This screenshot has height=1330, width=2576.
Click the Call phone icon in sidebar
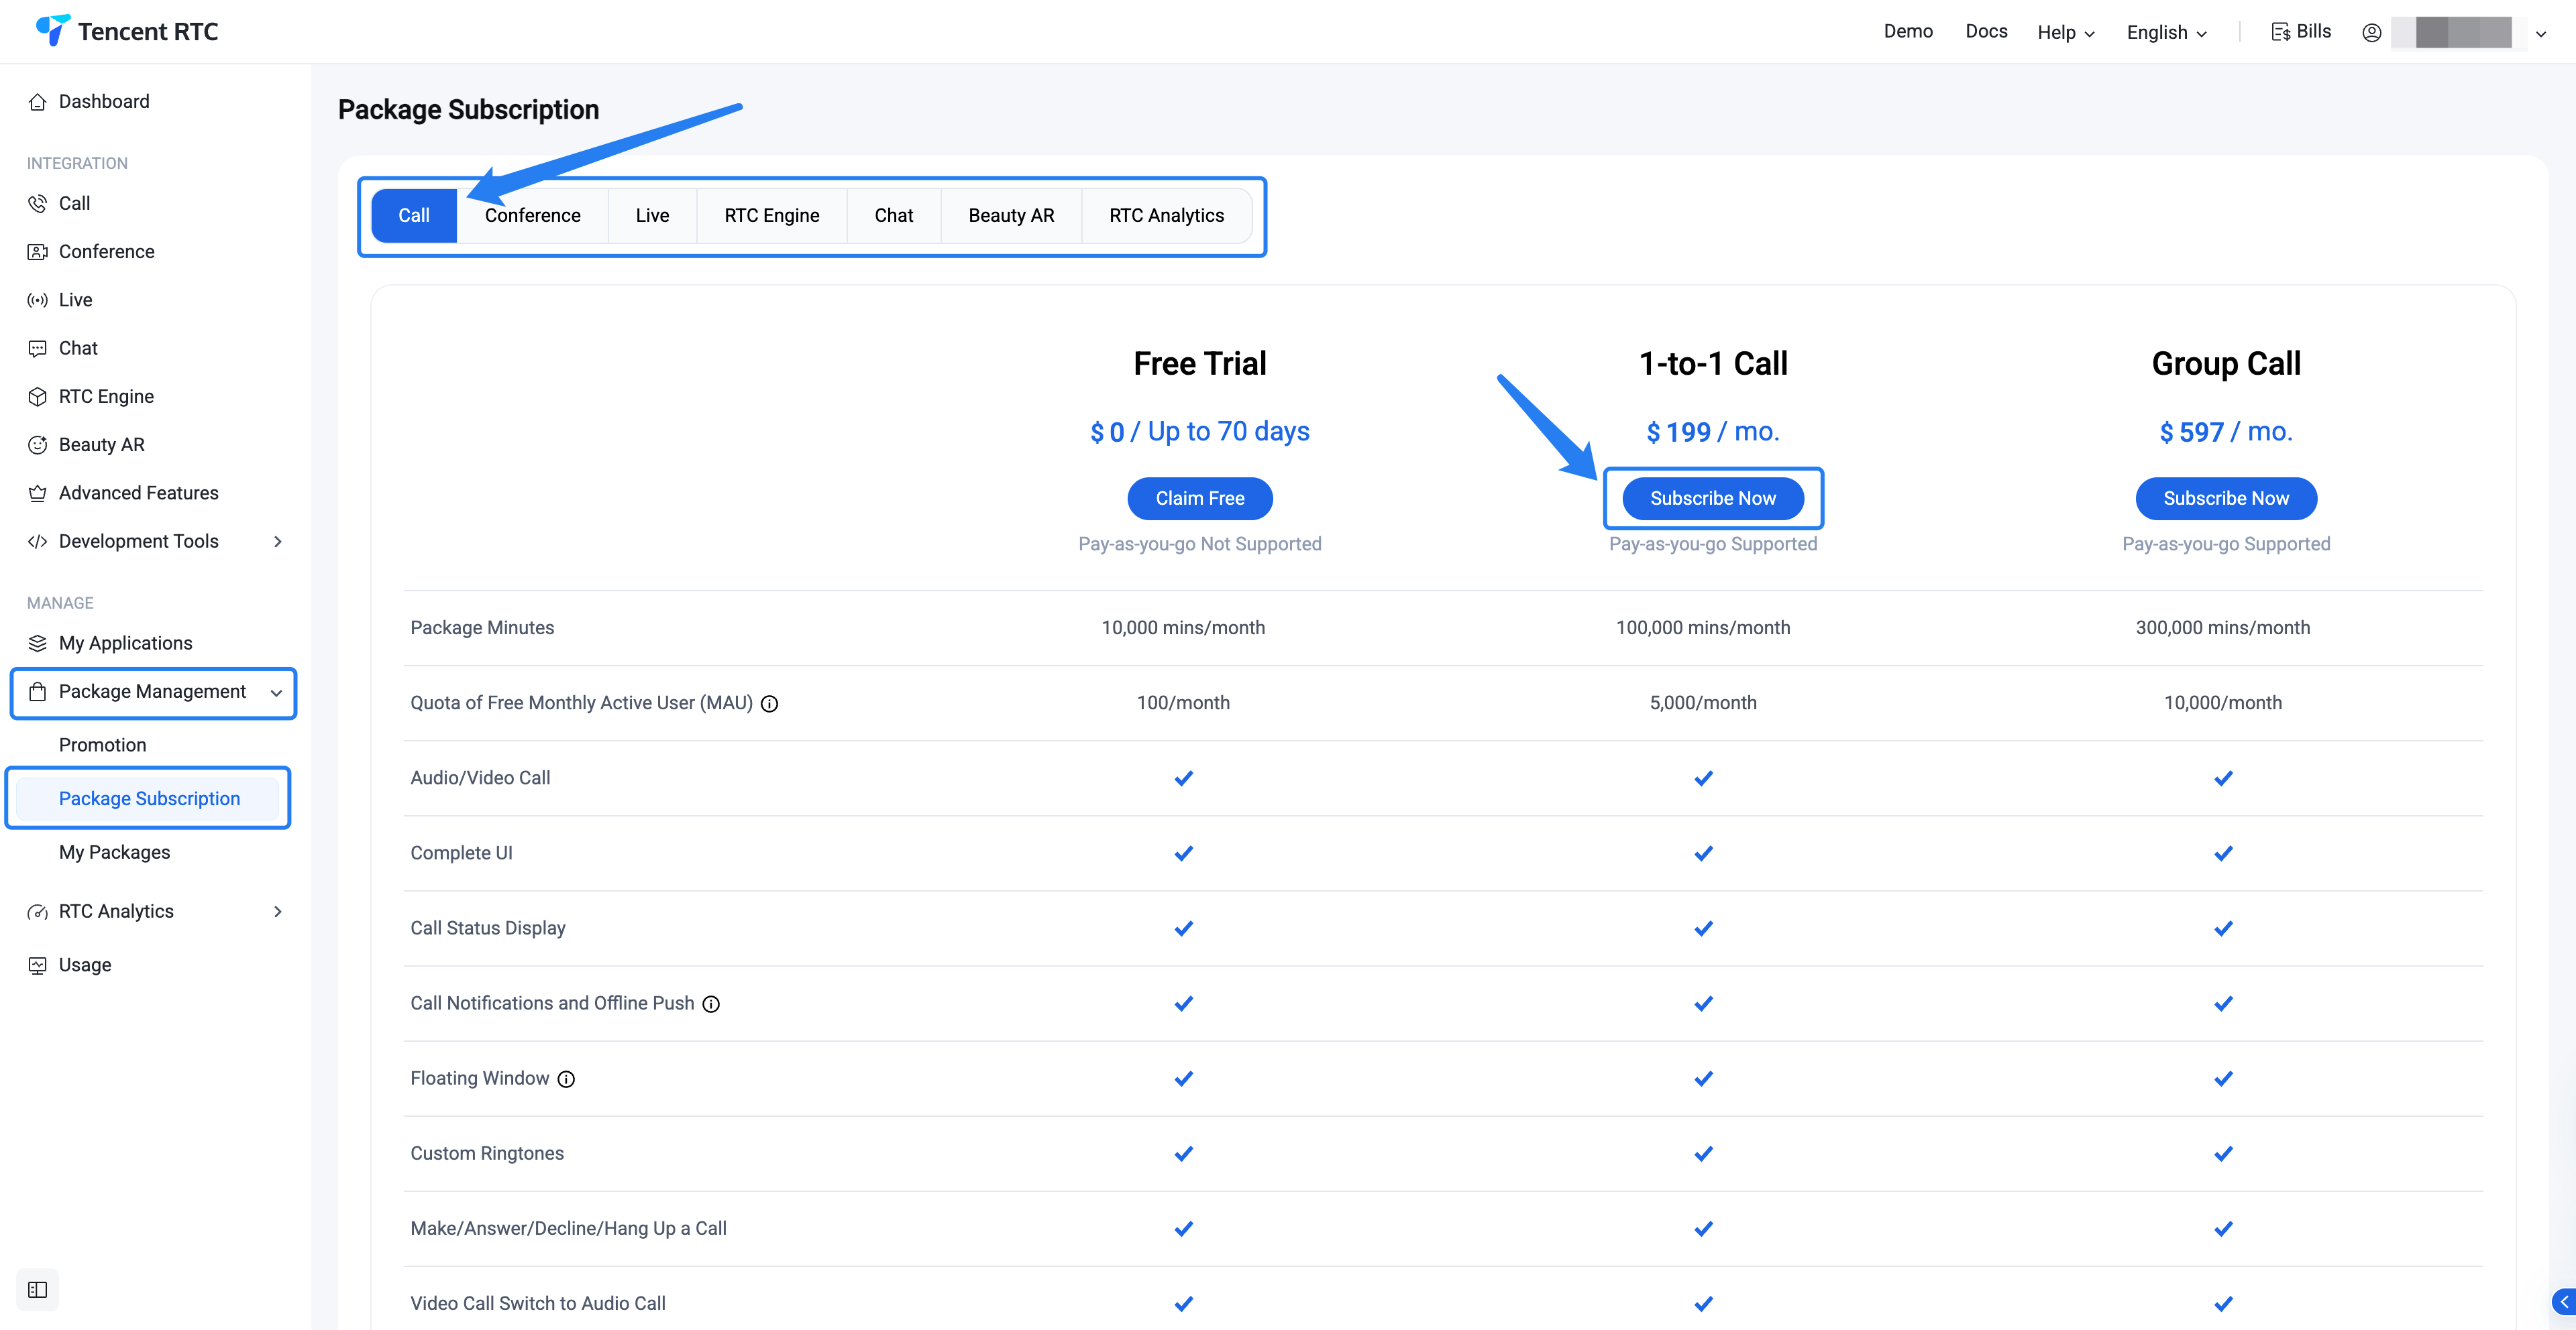tap(37, 204)
